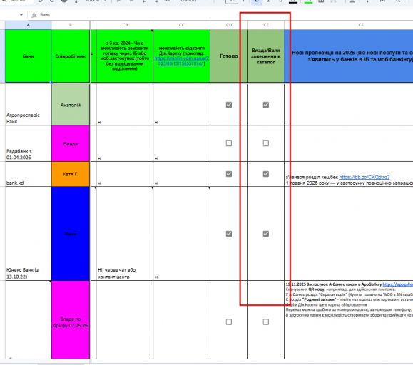Click the pink Влада employee cell
The image size is (413, 365).
[71, 144]
